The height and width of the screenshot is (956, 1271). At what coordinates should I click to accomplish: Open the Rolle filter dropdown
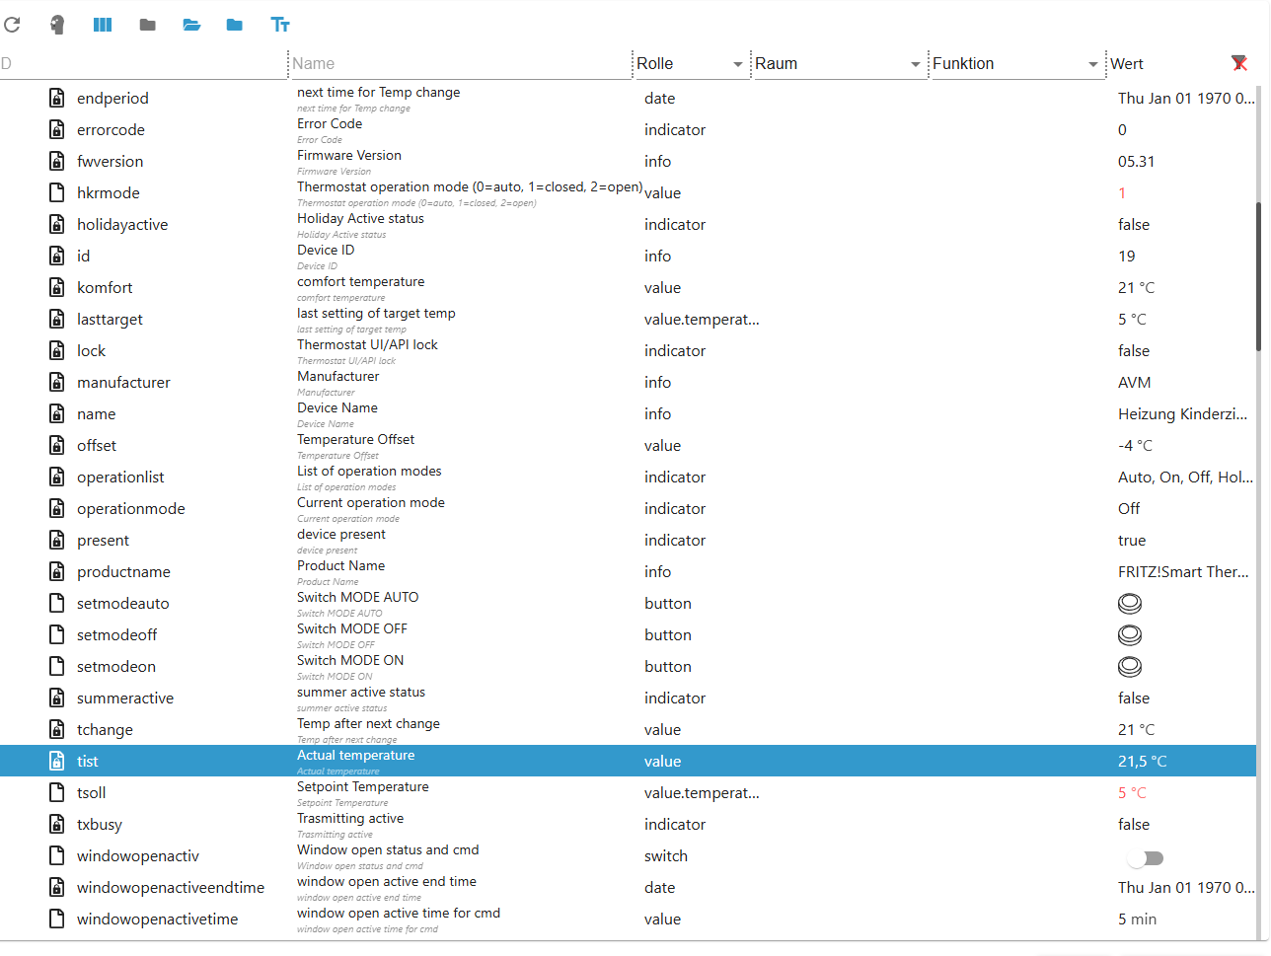pyautogui.click(x=736, y=63)
